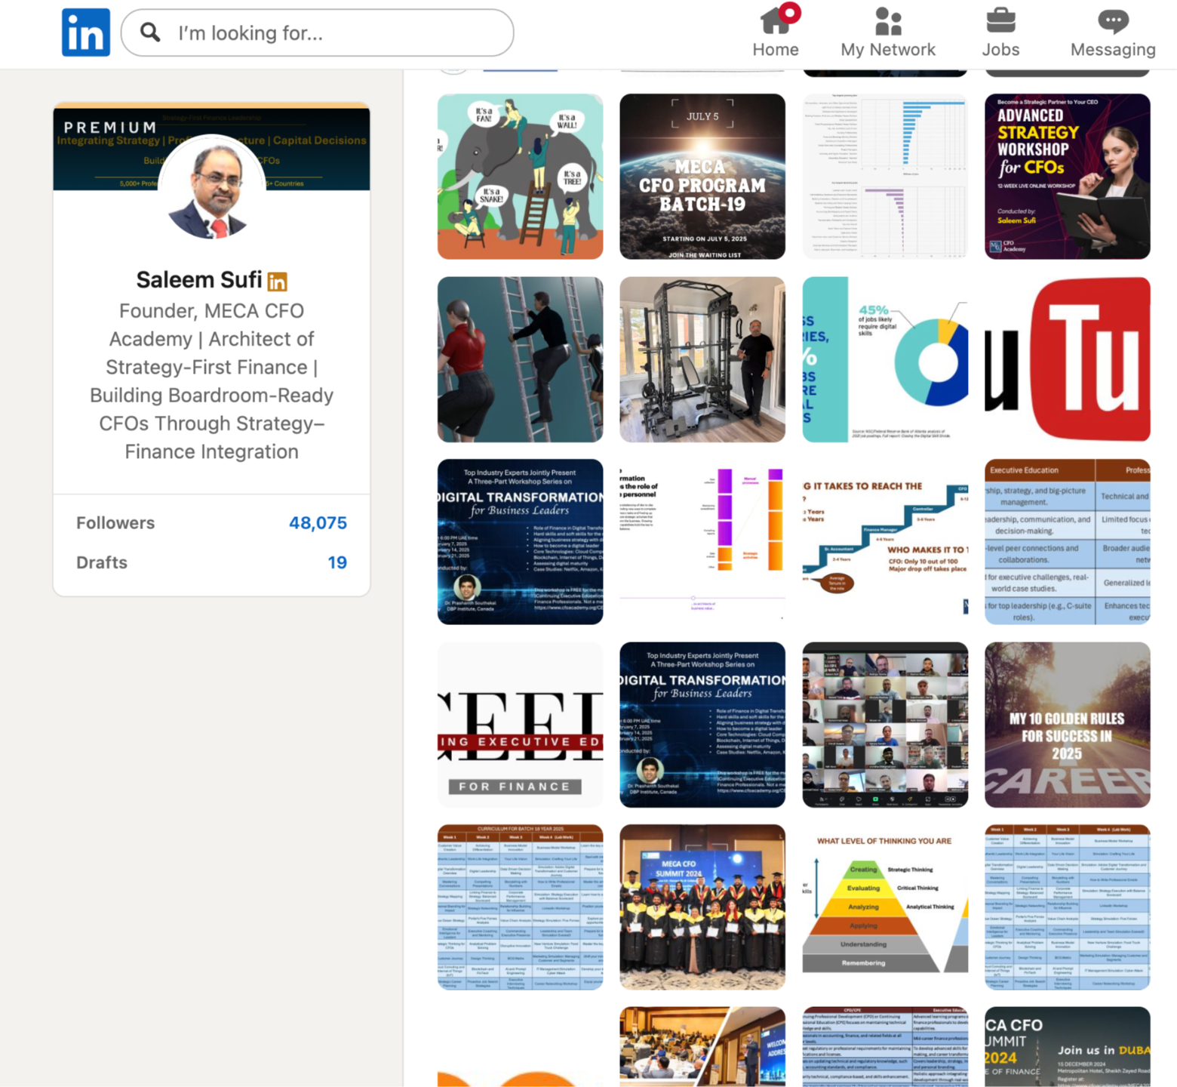The height and width of the screenshot is (1087, 1177).
Task: Open the elephant cartoon image
Action: click(x=521, y=177)
